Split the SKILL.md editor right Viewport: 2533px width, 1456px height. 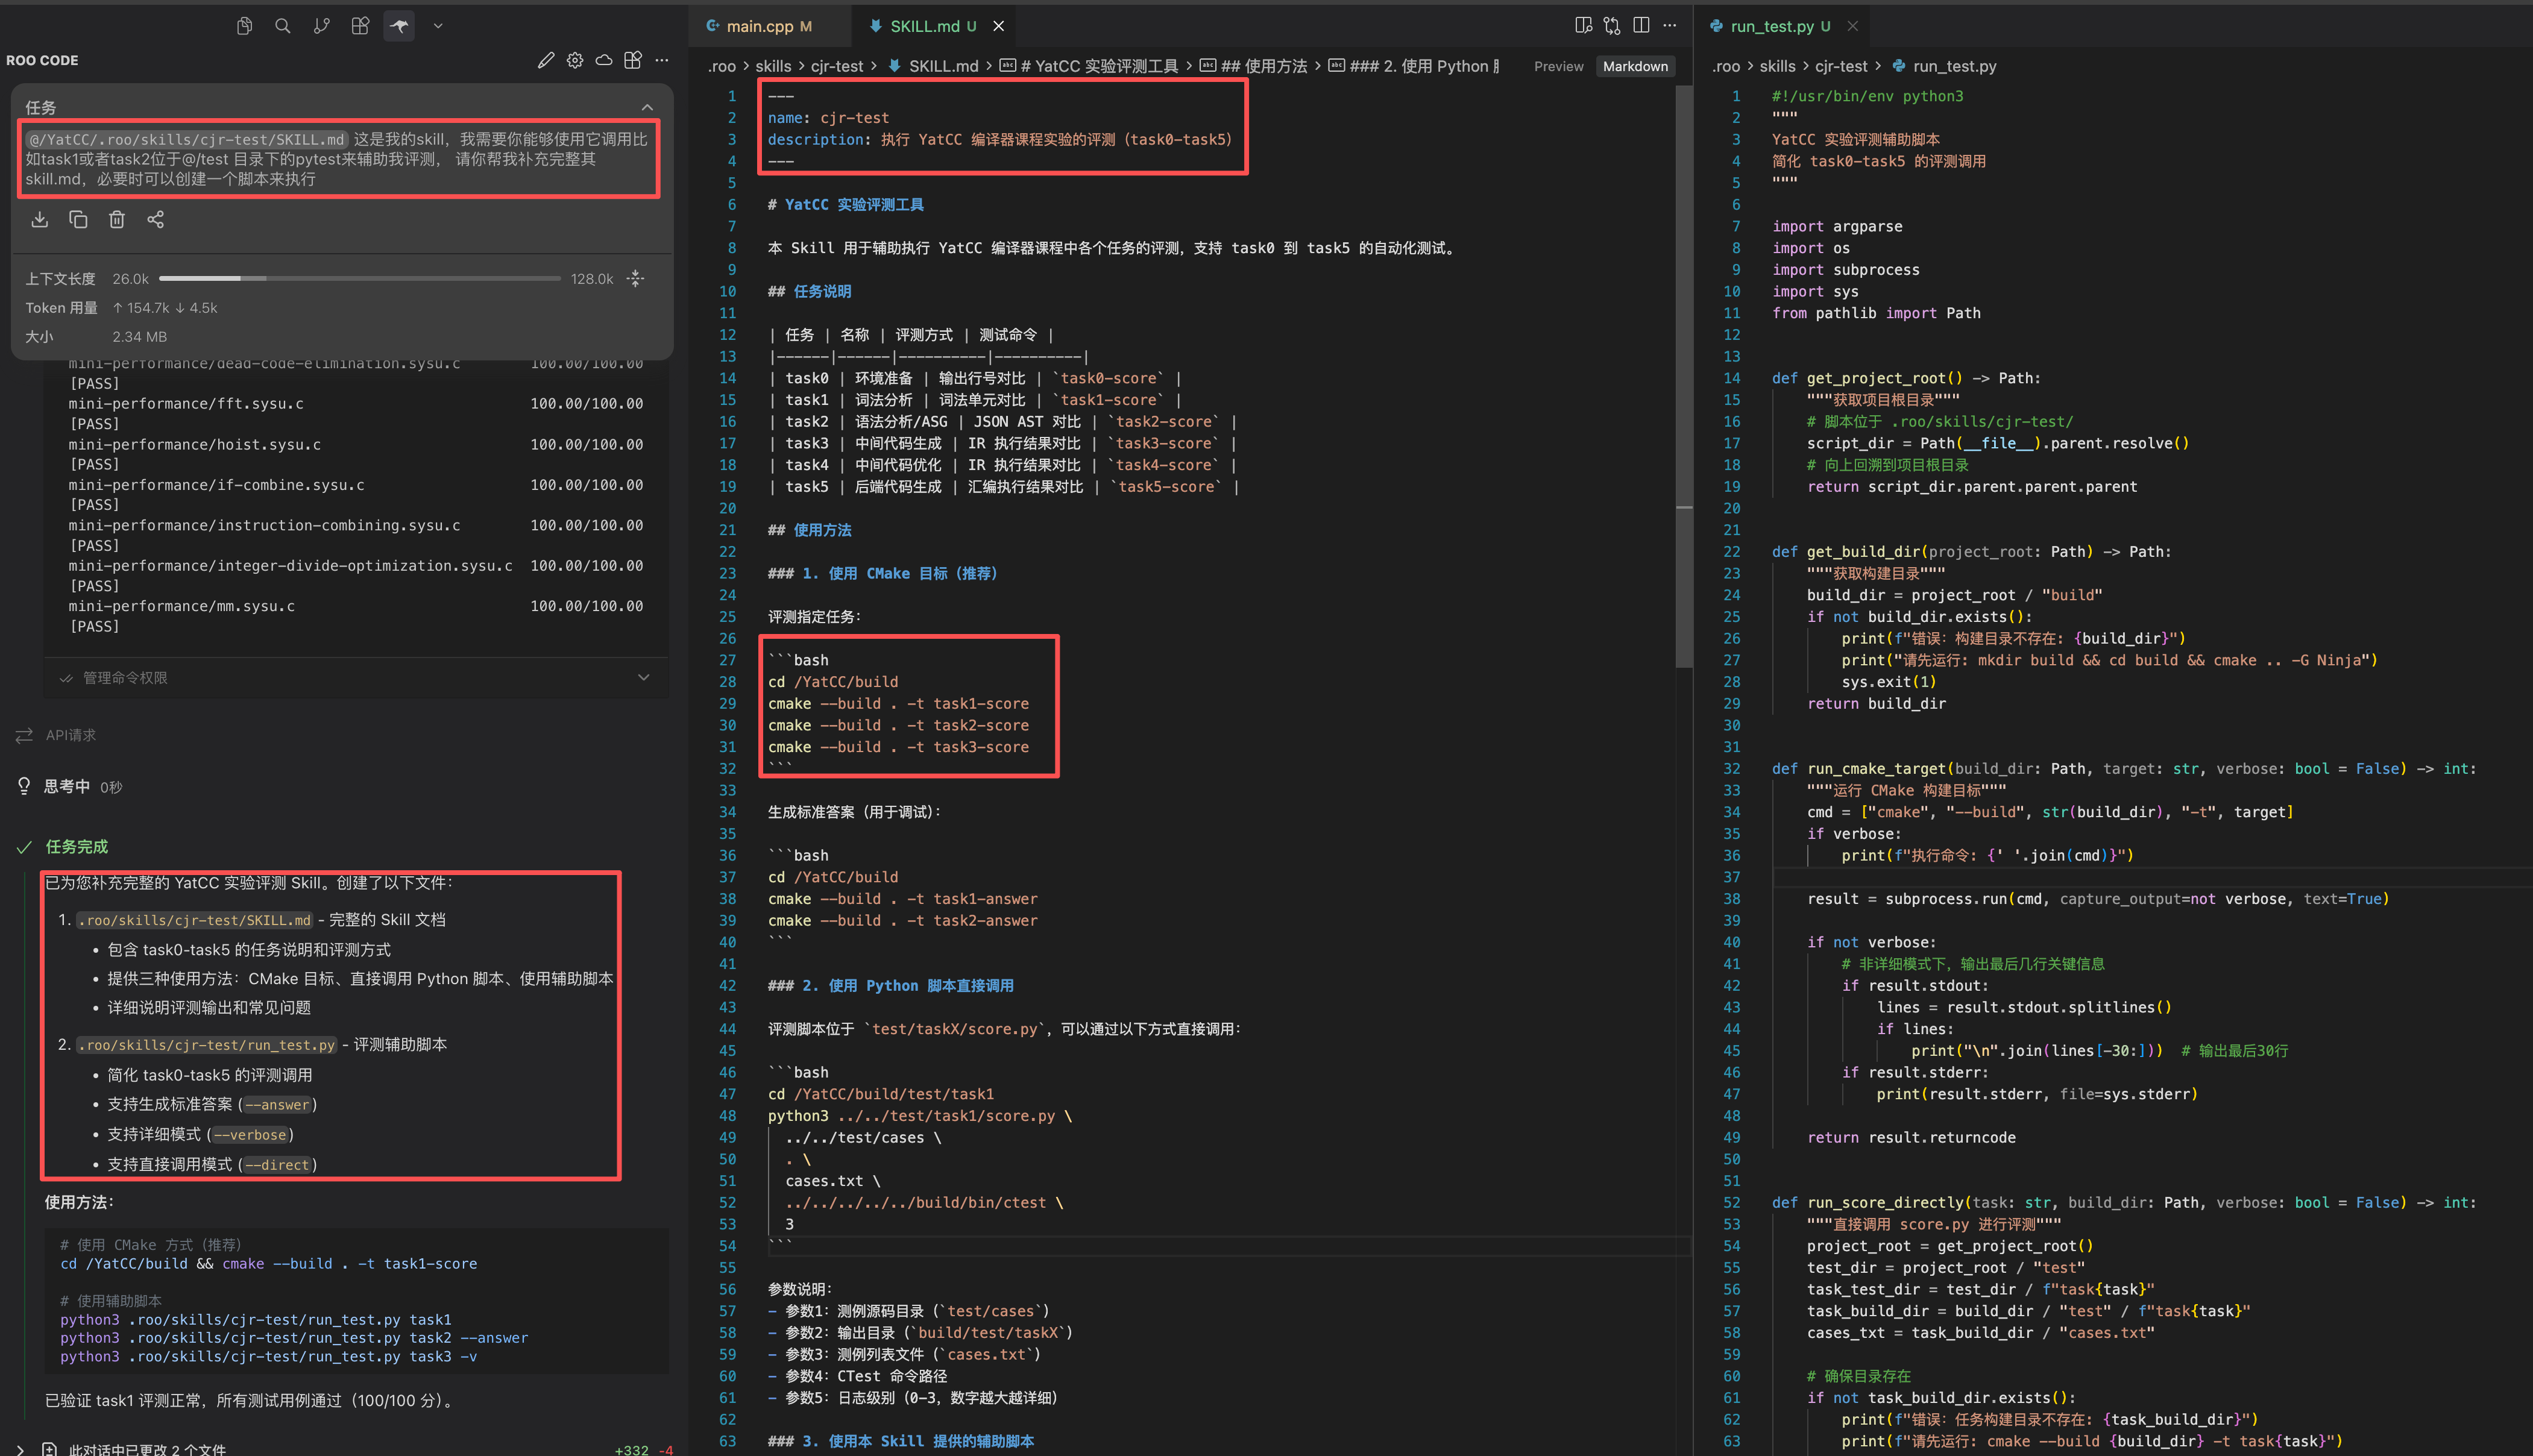pos(1641,26)
